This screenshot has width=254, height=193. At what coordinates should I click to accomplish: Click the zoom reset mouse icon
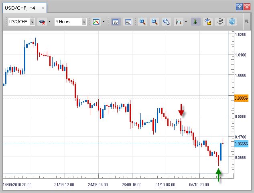coord(166,22)
